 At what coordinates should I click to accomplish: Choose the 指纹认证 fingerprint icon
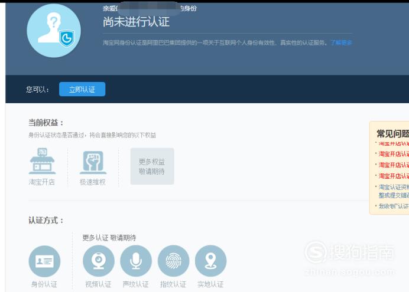coord(173,261)
